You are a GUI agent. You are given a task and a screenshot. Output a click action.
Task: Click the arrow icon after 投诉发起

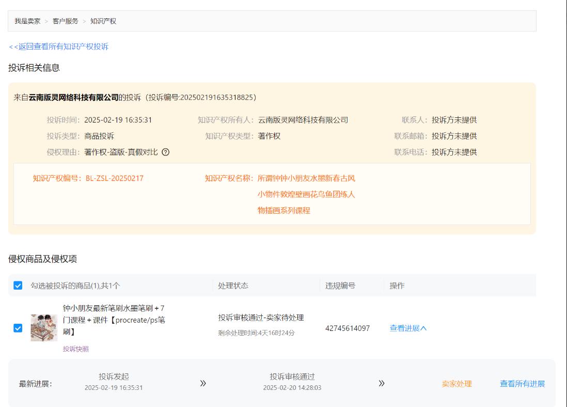pyautogui.click(x=203, y=383)
